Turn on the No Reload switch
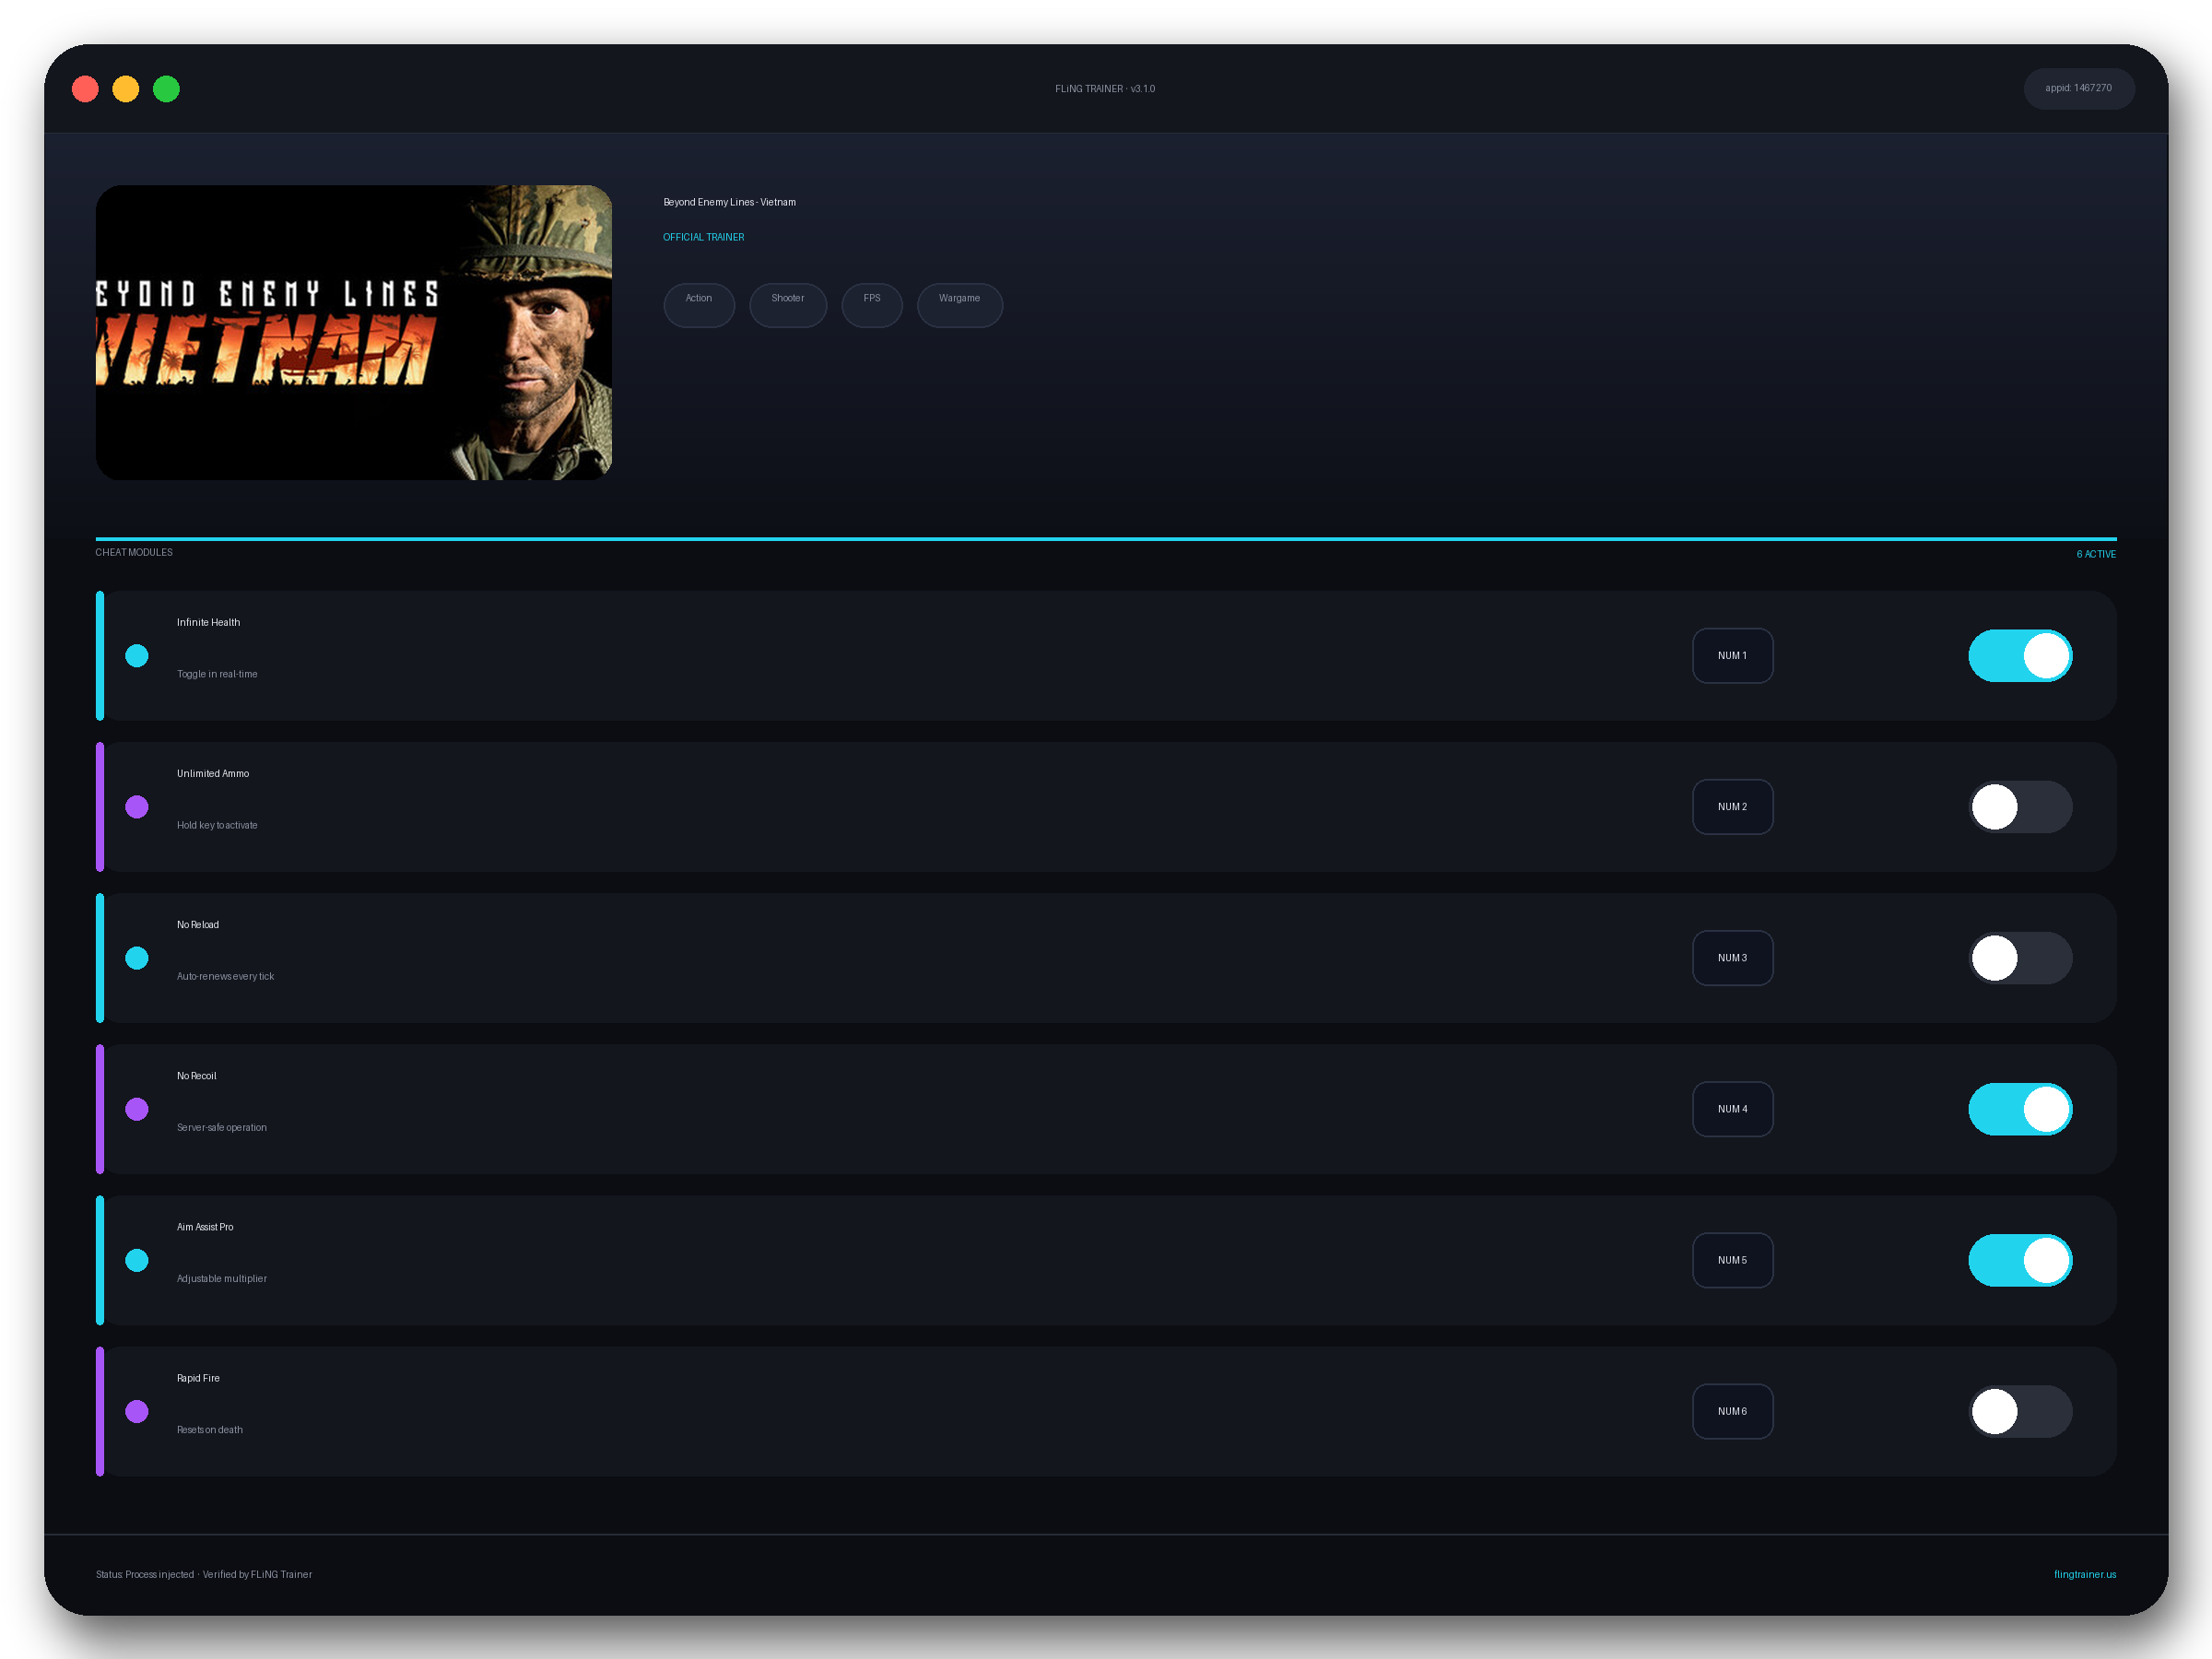 2020,958
